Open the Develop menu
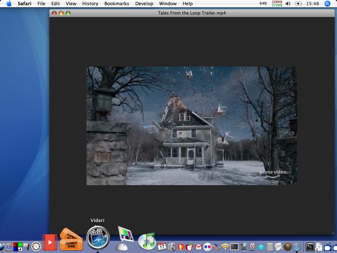 pos(144,4)
